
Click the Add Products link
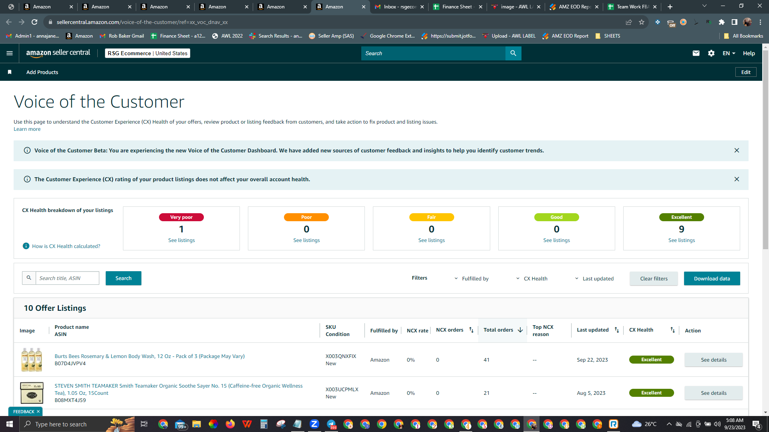42,72
